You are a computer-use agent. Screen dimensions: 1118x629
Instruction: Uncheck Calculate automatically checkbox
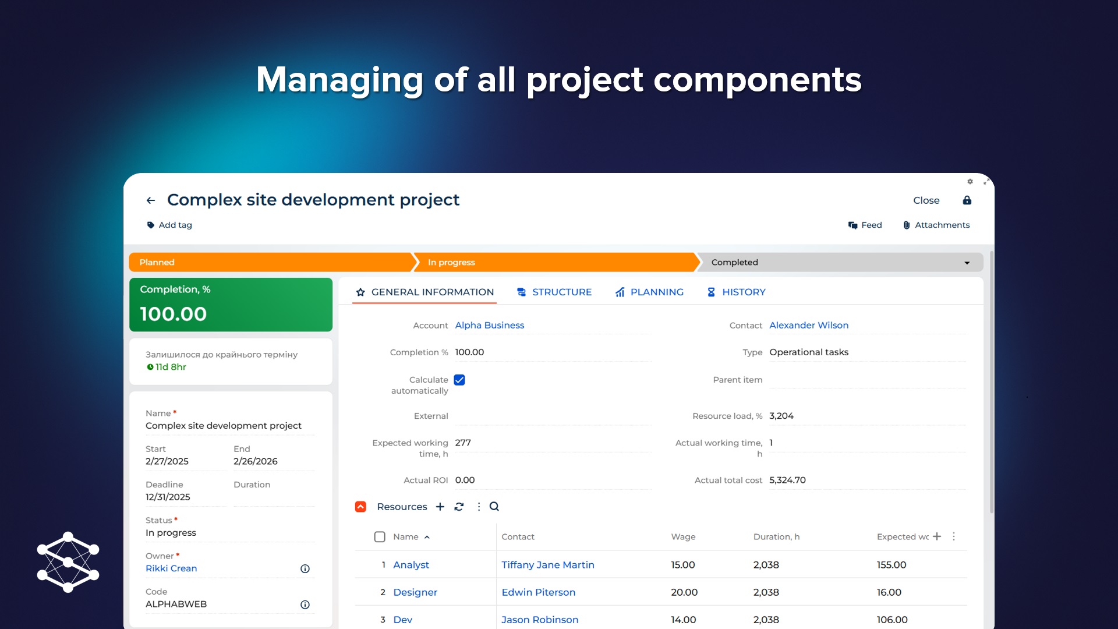[459, 380]
